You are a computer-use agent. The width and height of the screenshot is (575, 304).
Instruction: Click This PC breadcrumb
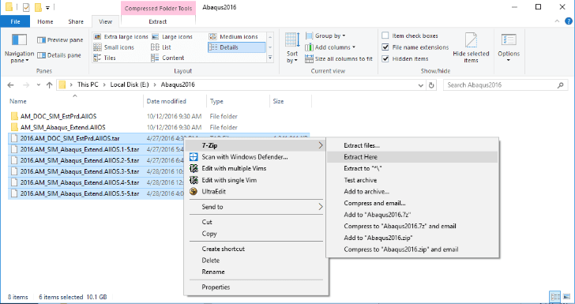(88, 84)
